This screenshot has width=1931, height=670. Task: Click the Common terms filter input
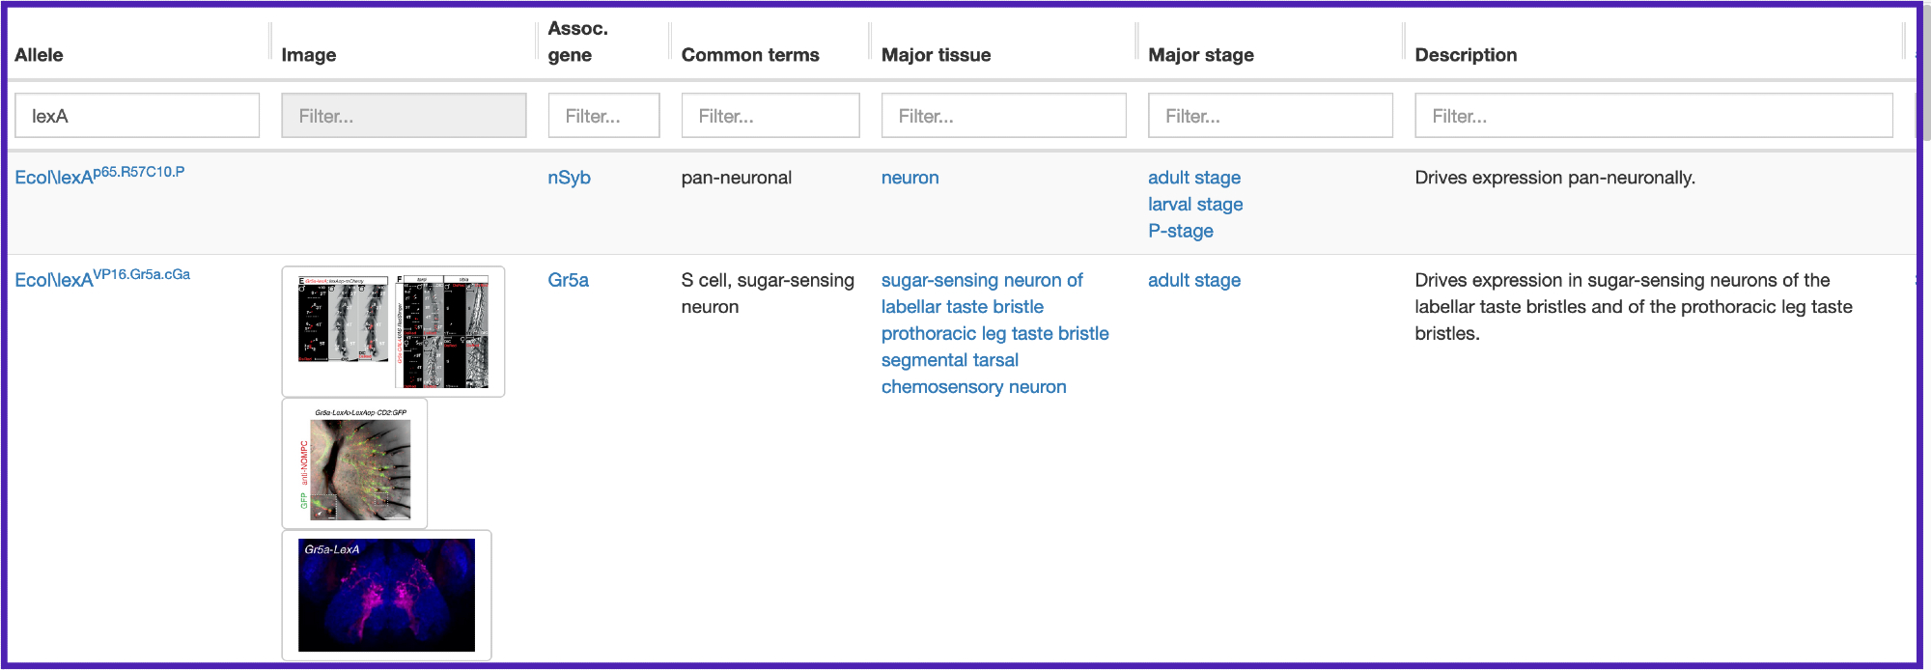click(x=770, y=116)
